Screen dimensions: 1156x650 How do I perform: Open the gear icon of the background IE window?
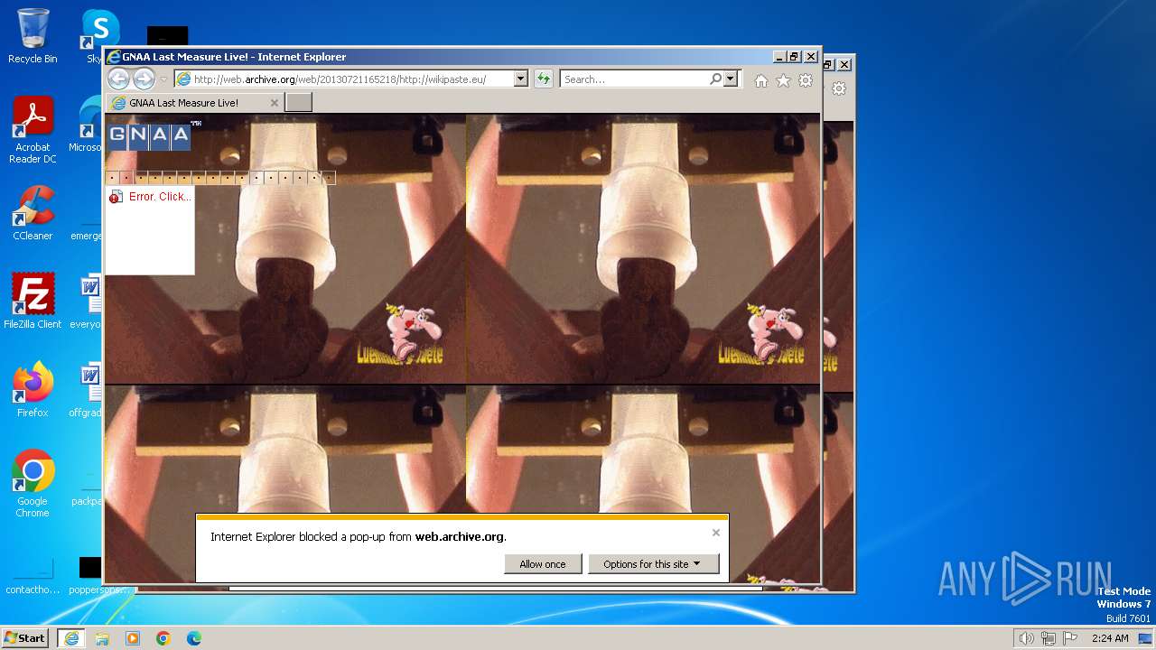(x=839, y=88)
